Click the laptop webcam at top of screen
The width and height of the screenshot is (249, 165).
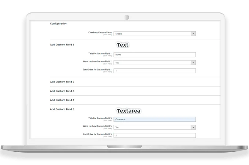coord(127,17)
